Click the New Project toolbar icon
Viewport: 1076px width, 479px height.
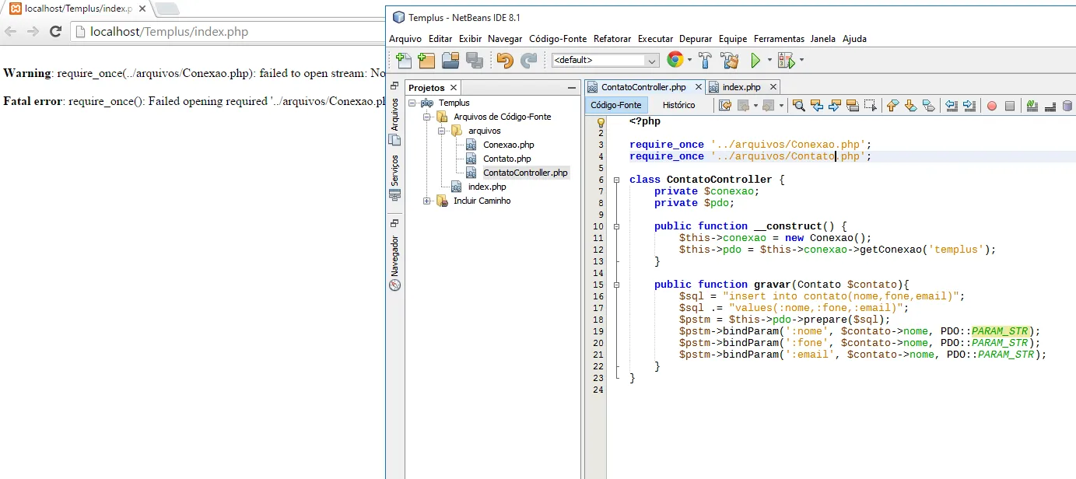click(426, 60)
